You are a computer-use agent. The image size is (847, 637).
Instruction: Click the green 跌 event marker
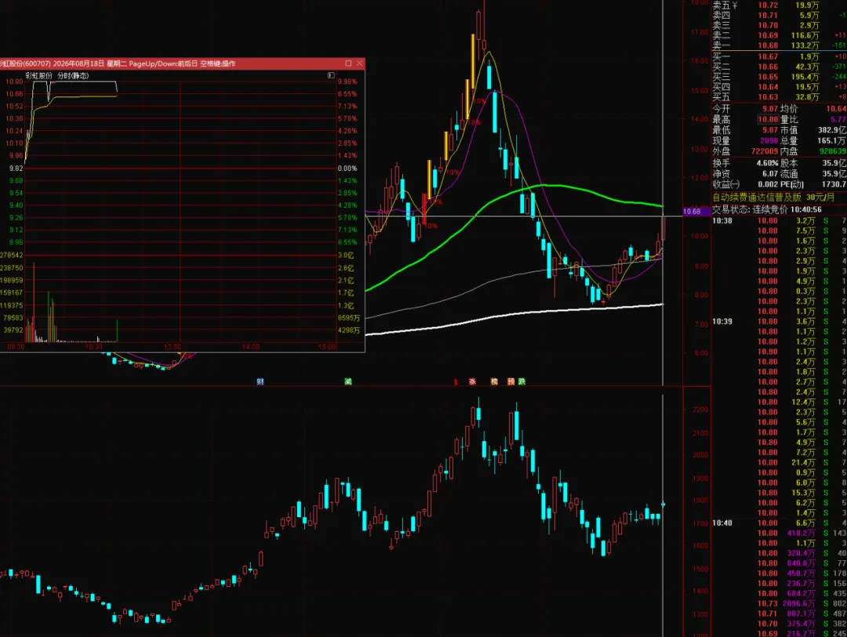click(x=522, y=381)
